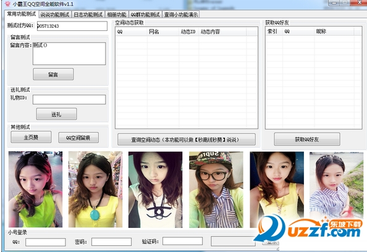
Task: Click the 主页赞 button
Action: pyautogui.click(x=31, y=137)
